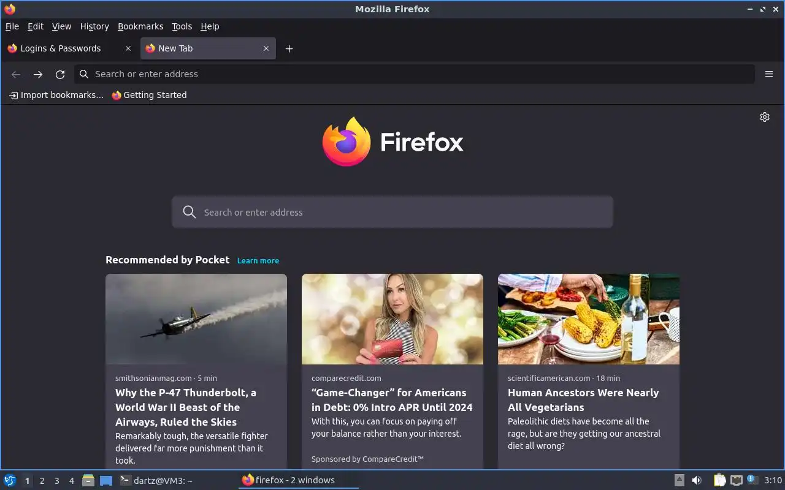The height and width of the screenshot is (490, 785).
Task: Open the dartz@VM3 terminal taskbar entry
Action: click(156, 480)
